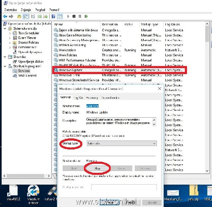Viewport: 212px width, 207px height.
Task: Open Macrium_R... desktop file
Action: [173, 195]
